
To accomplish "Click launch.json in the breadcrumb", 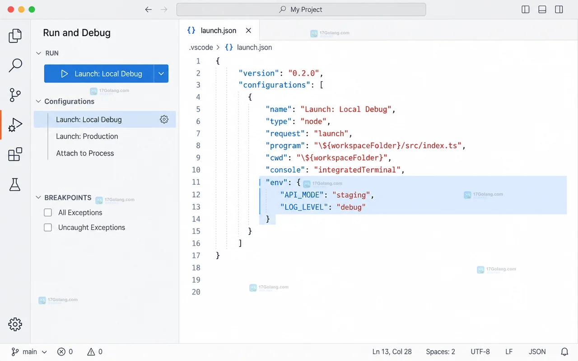I will tap(254, 47).
